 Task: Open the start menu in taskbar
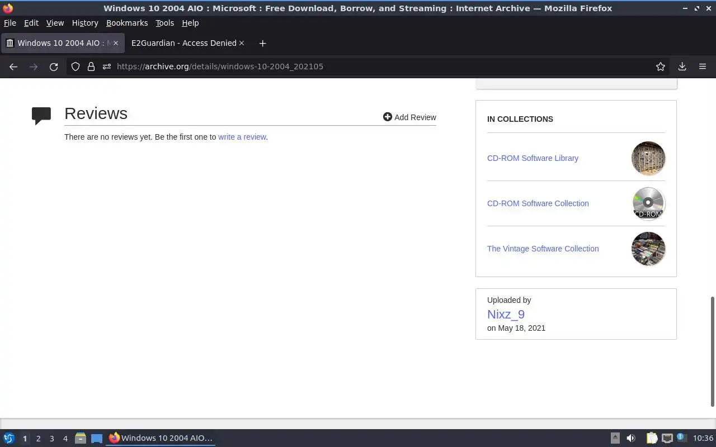point(9,438)
